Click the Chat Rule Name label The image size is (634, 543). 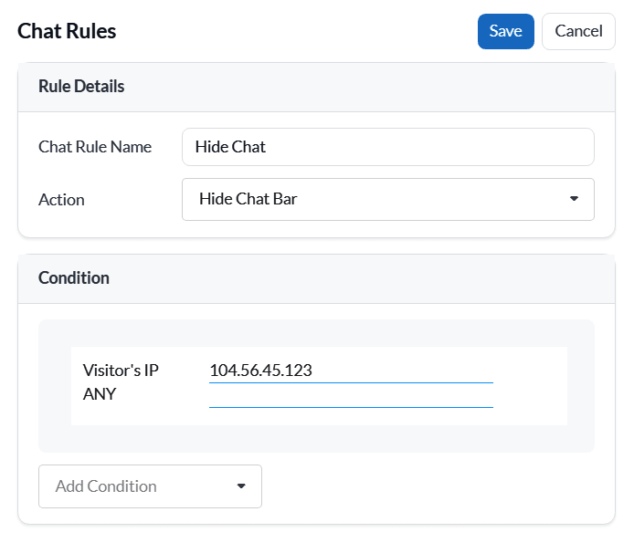[95, 147]
